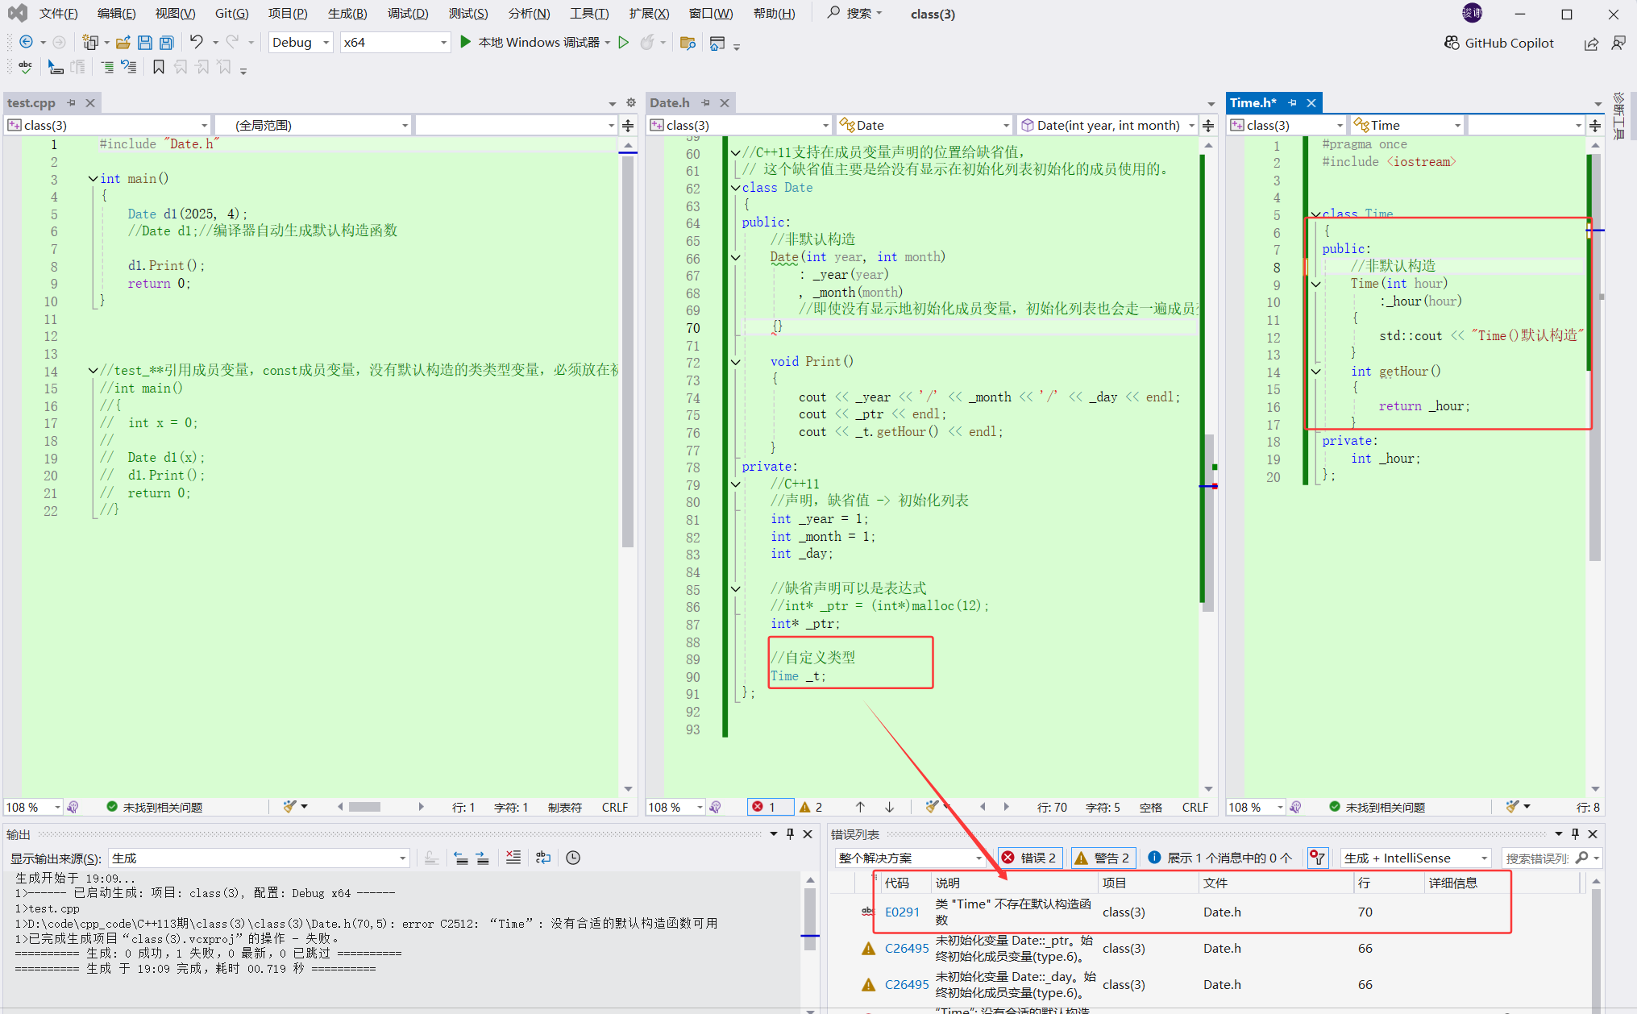Click the Save All toolbar icon
This screenshot has height=1014, width=1637.
point(167,43)
